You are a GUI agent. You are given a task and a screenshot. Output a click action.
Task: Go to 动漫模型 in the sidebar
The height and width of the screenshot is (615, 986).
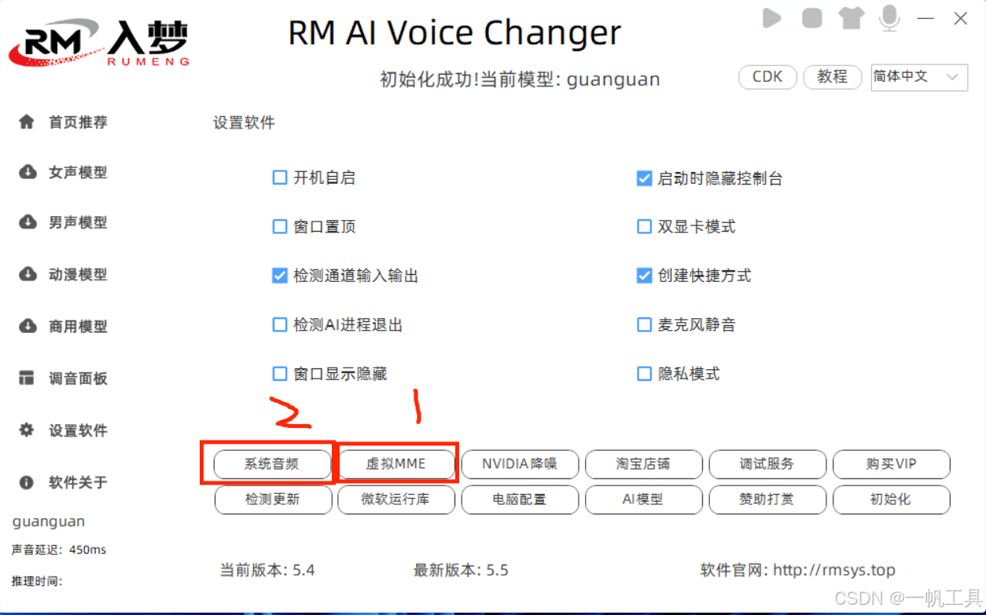click(78, 275)
